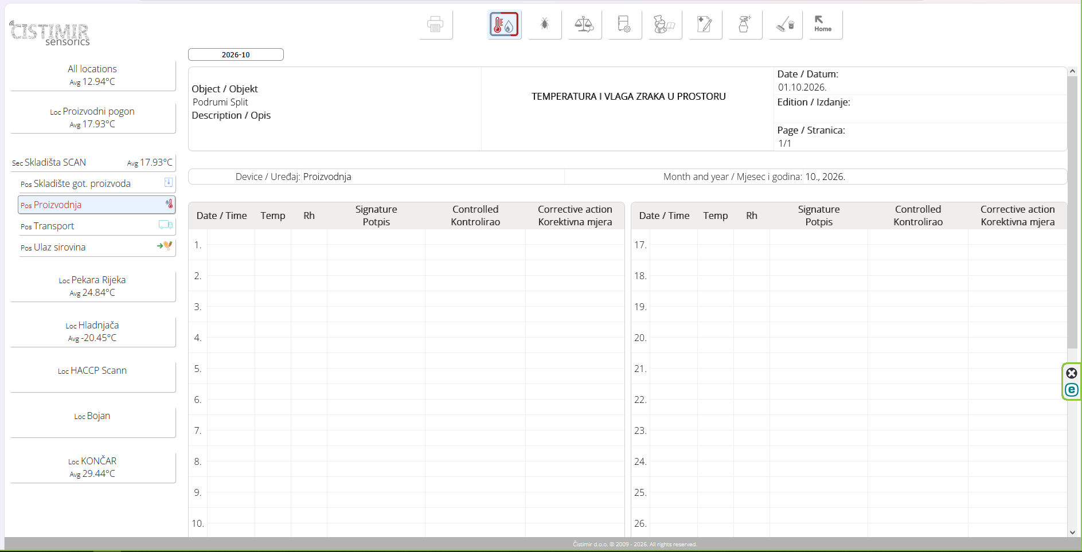Viewport: 1082px width, 552px height.
Task: Open the 2026-10 month selector
Action: pos(236,54)
